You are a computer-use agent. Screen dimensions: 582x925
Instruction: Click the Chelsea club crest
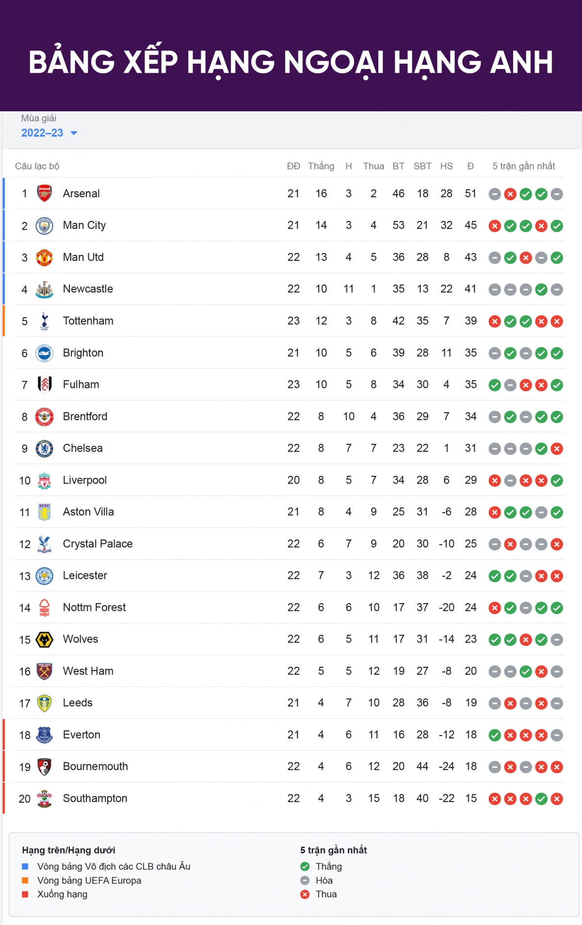[44, 449]
